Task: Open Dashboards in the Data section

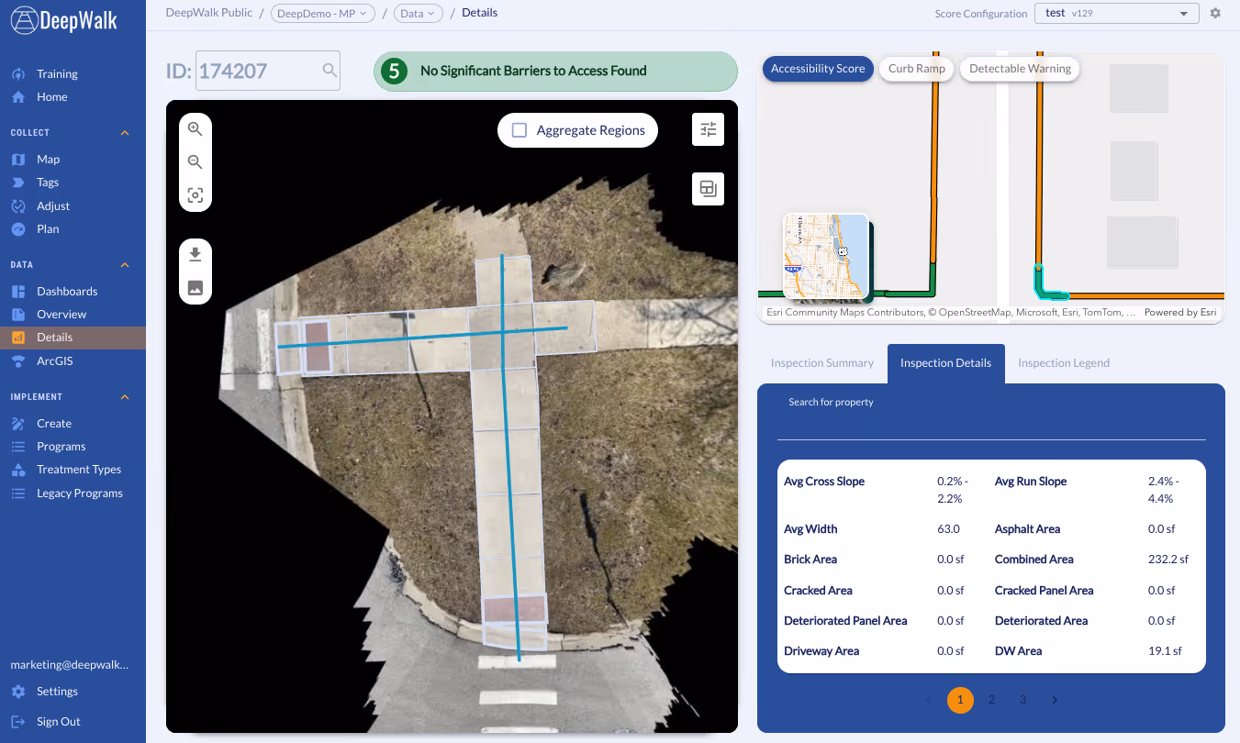Action: coord(67,291)
